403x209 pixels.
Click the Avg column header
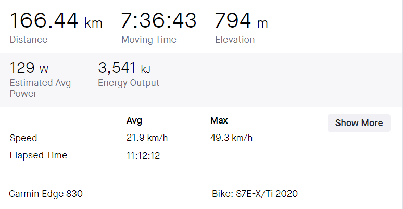click(134, 120)
